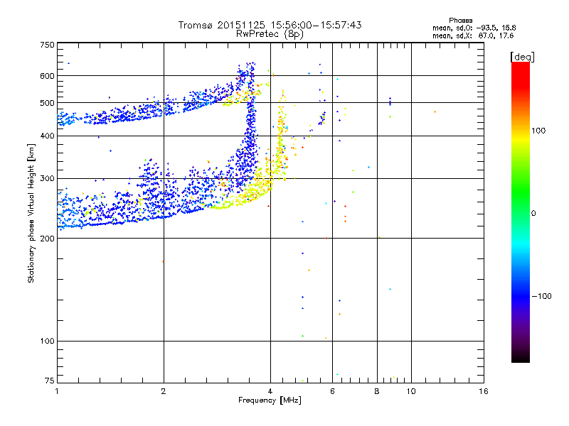Click the 500 height axis tick label
Viewport: 569px width, 426px height.
pyautogui.click(x=47, y=103)
